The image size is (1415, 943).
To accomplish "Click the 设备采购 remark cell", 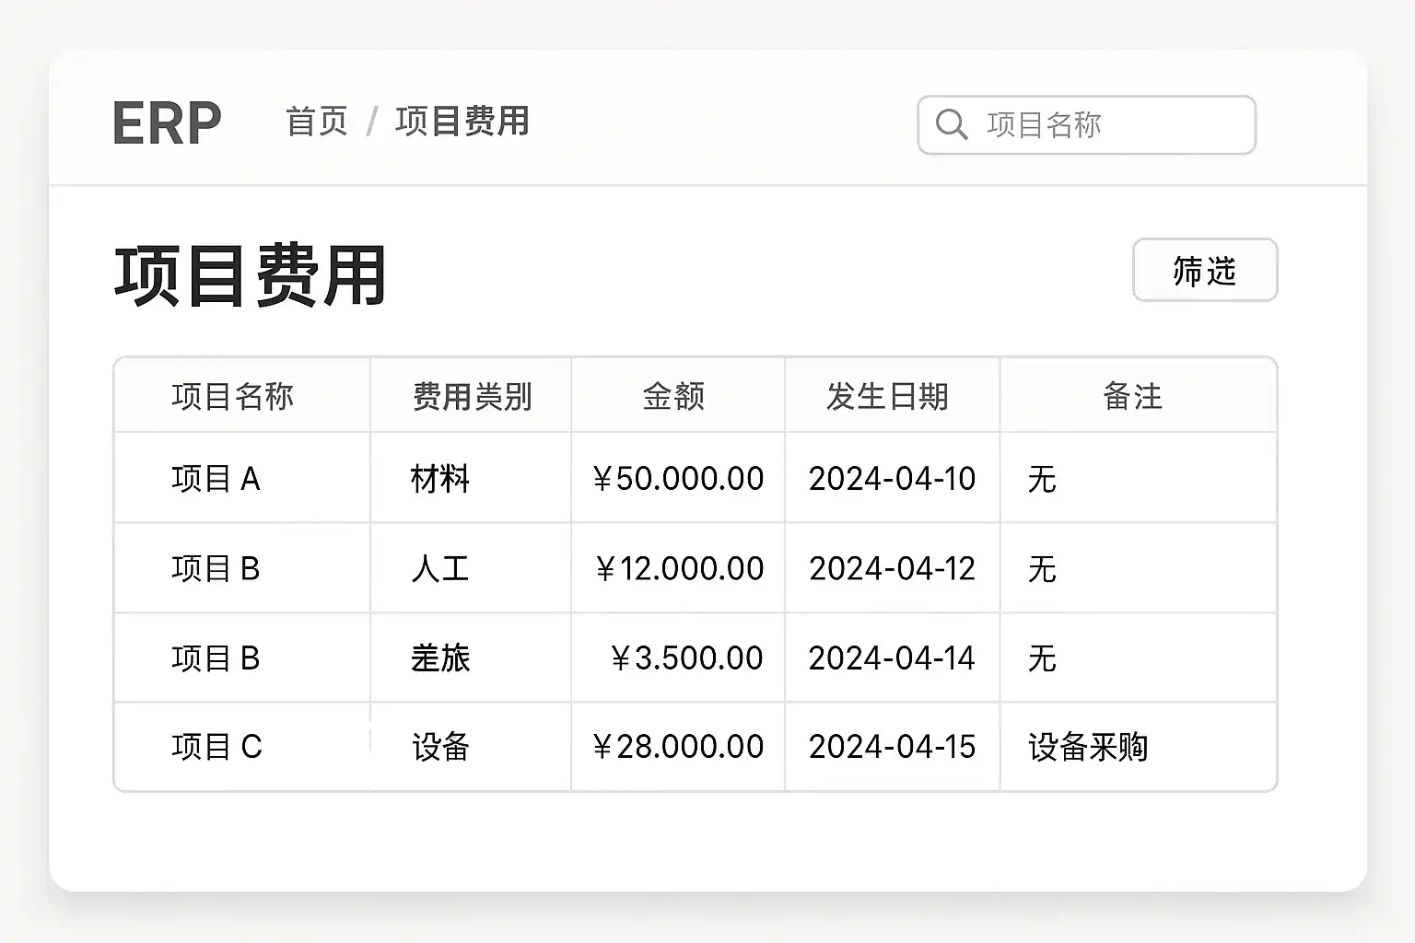I will [x=1088, y=747].
